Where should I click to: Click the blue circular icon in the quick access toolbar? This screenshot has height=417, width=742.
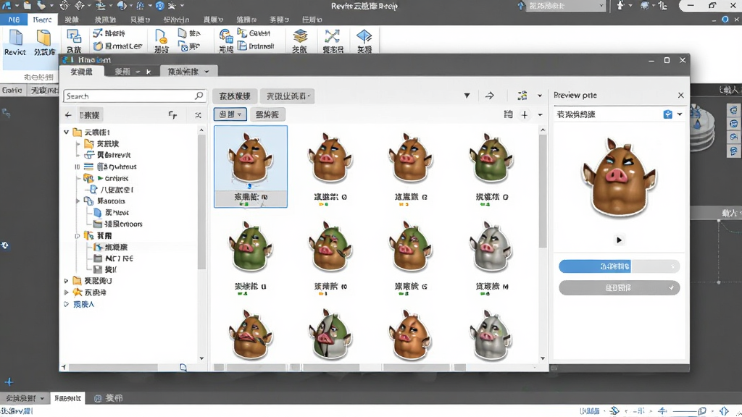pos(160,6)
